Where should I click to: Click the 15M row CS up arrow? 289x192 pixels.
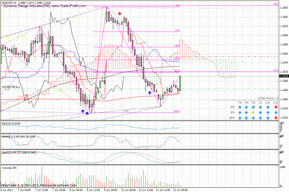click(x=260, y=118)
